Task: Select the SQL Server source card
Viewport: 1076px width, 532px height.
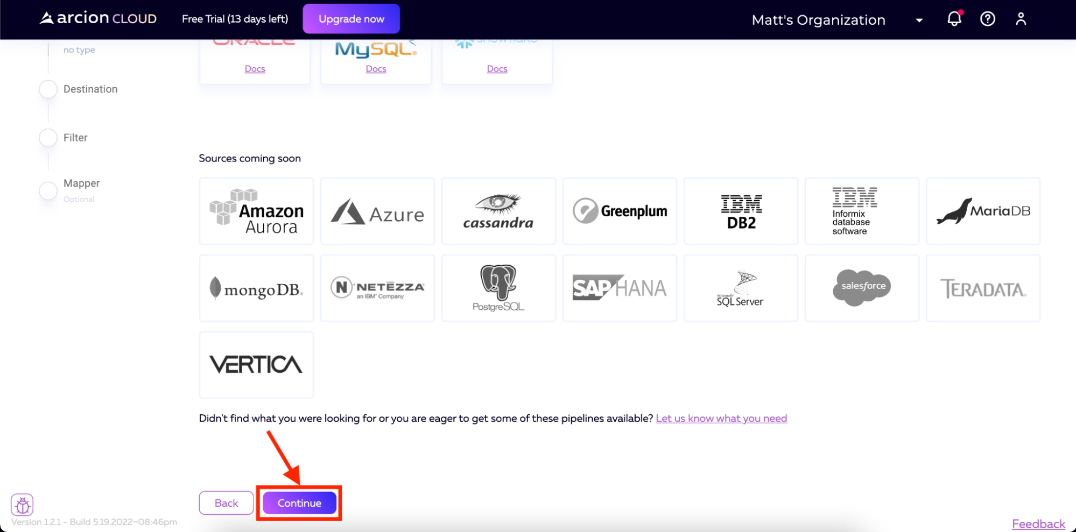Action: [x=741, y=288]
